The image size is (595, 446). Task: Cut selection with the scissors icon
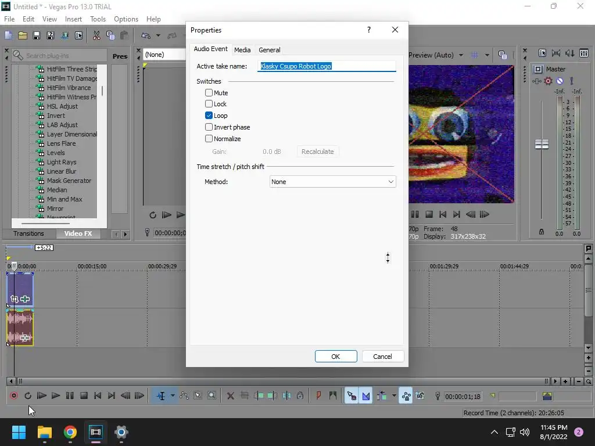tap(96, 35)
